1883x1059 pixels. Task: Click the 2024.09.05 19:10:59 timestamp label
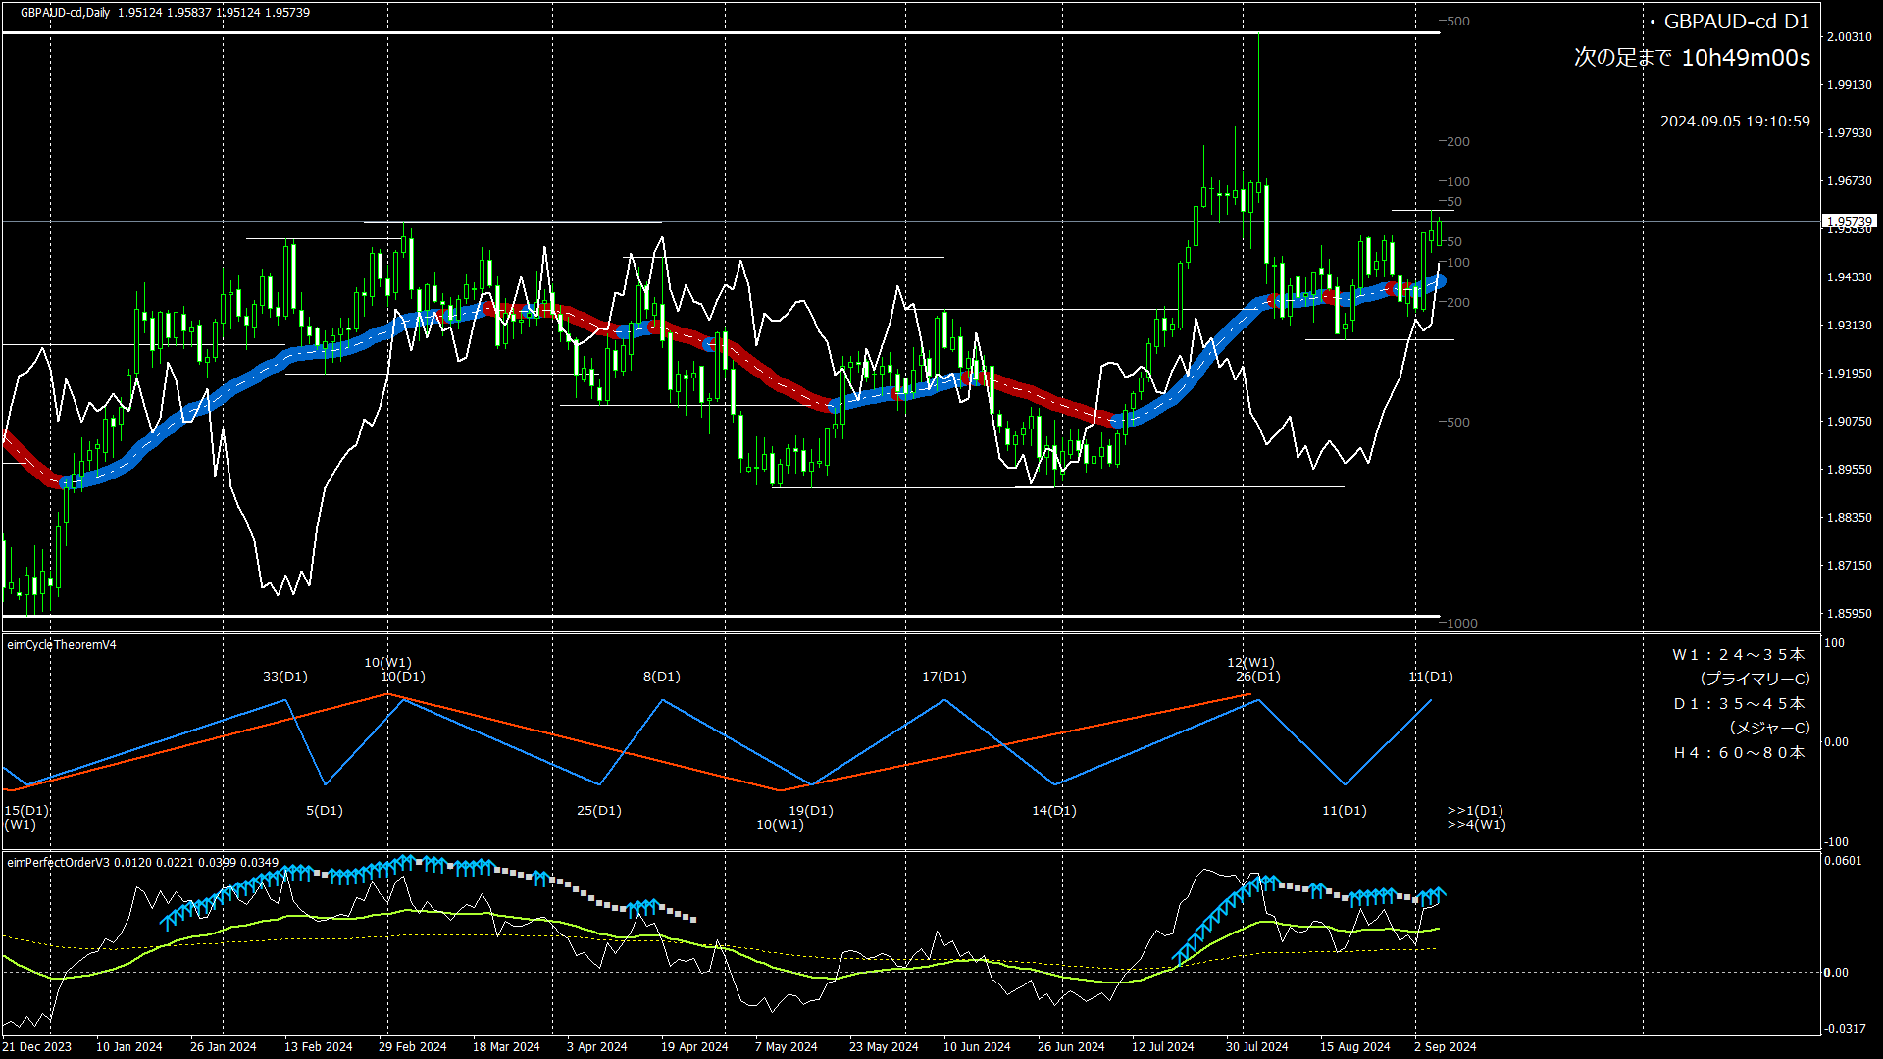(1734, 122)
